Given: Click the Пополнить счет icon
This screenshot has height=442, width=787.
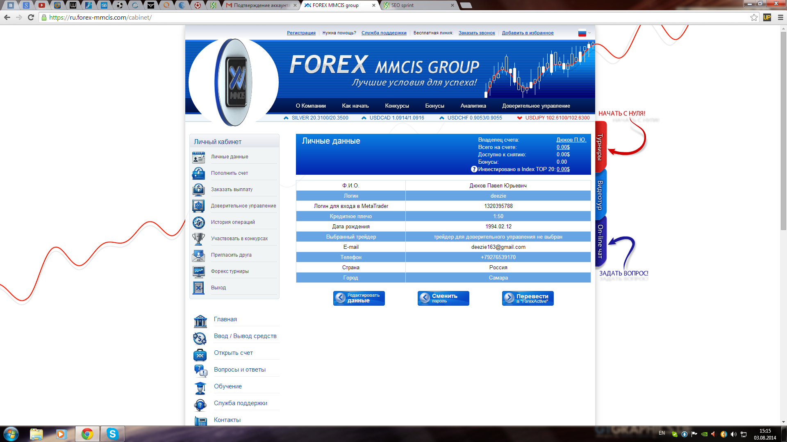Looking at the screenshot, I should tap(198, 174).
